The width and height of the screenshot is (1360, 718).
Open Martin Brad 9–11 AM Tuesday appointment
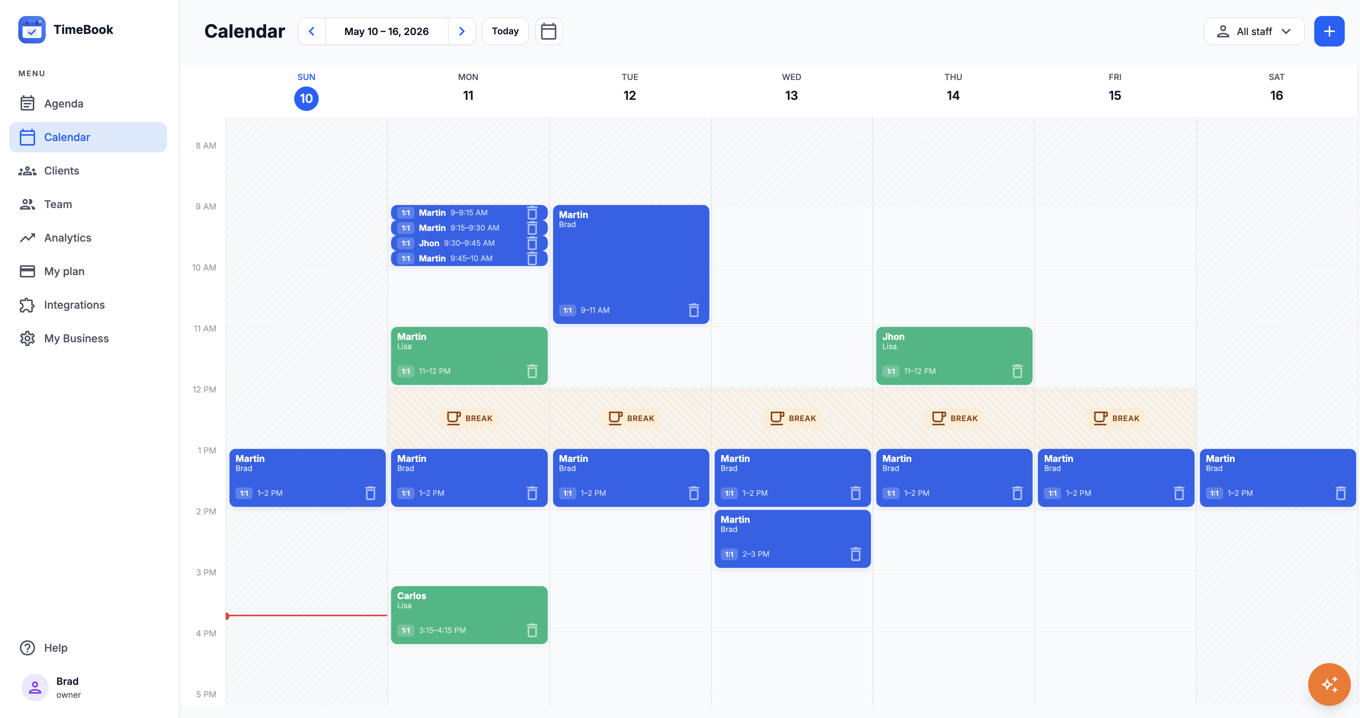point(631,264)
